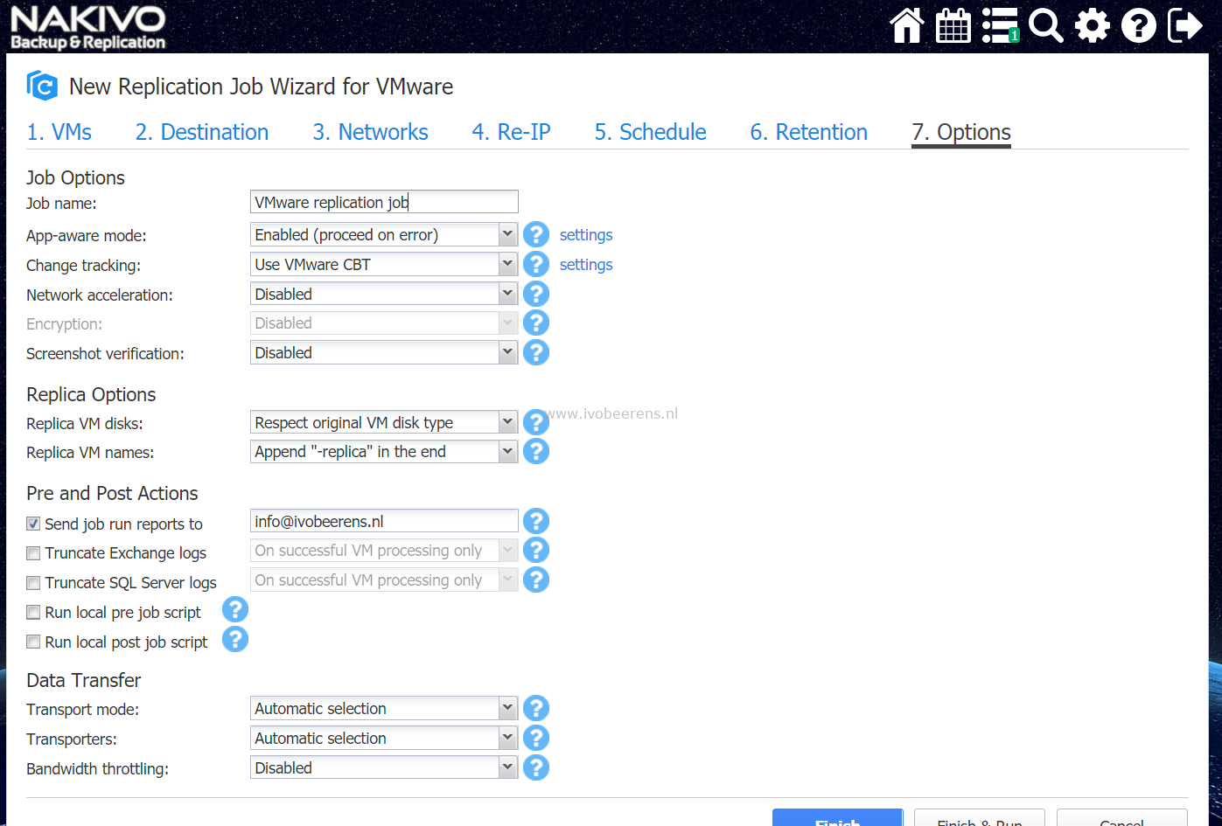This screenshot has height=826, width=1222.
Task: Open the settings gear icon
Action: [1093, 25]
